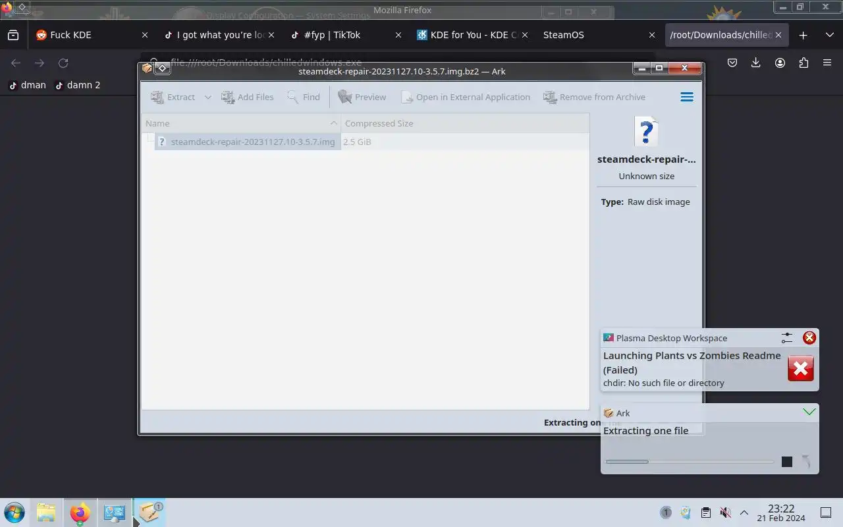Open notifications tray badge
This screenshot has height=527, width=843.
(666, 513)
